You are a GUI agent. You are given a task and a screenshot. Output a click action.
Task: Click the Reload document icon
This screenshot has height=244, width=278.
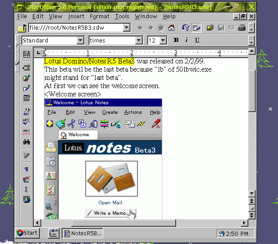(x=186, y=27)
